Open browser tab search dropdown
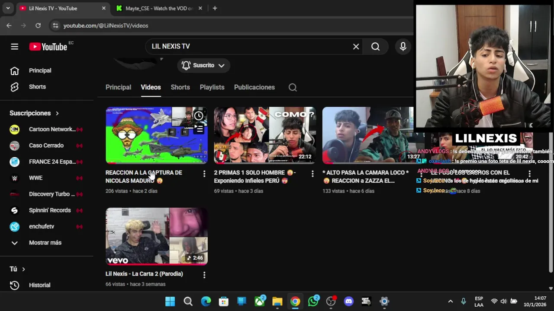Viewport: 554px width, 311px height. tap(7, 8)
